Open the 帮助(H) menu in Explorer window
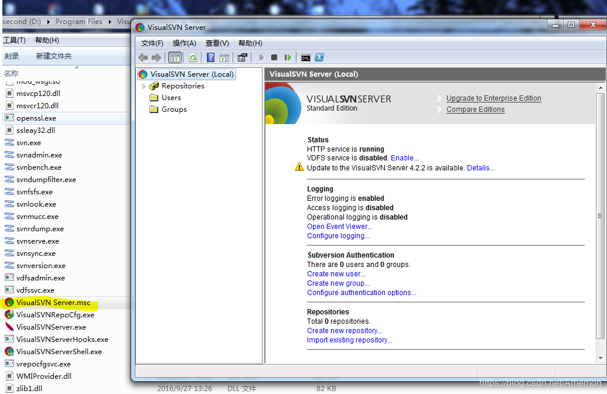 pos(47,40)
